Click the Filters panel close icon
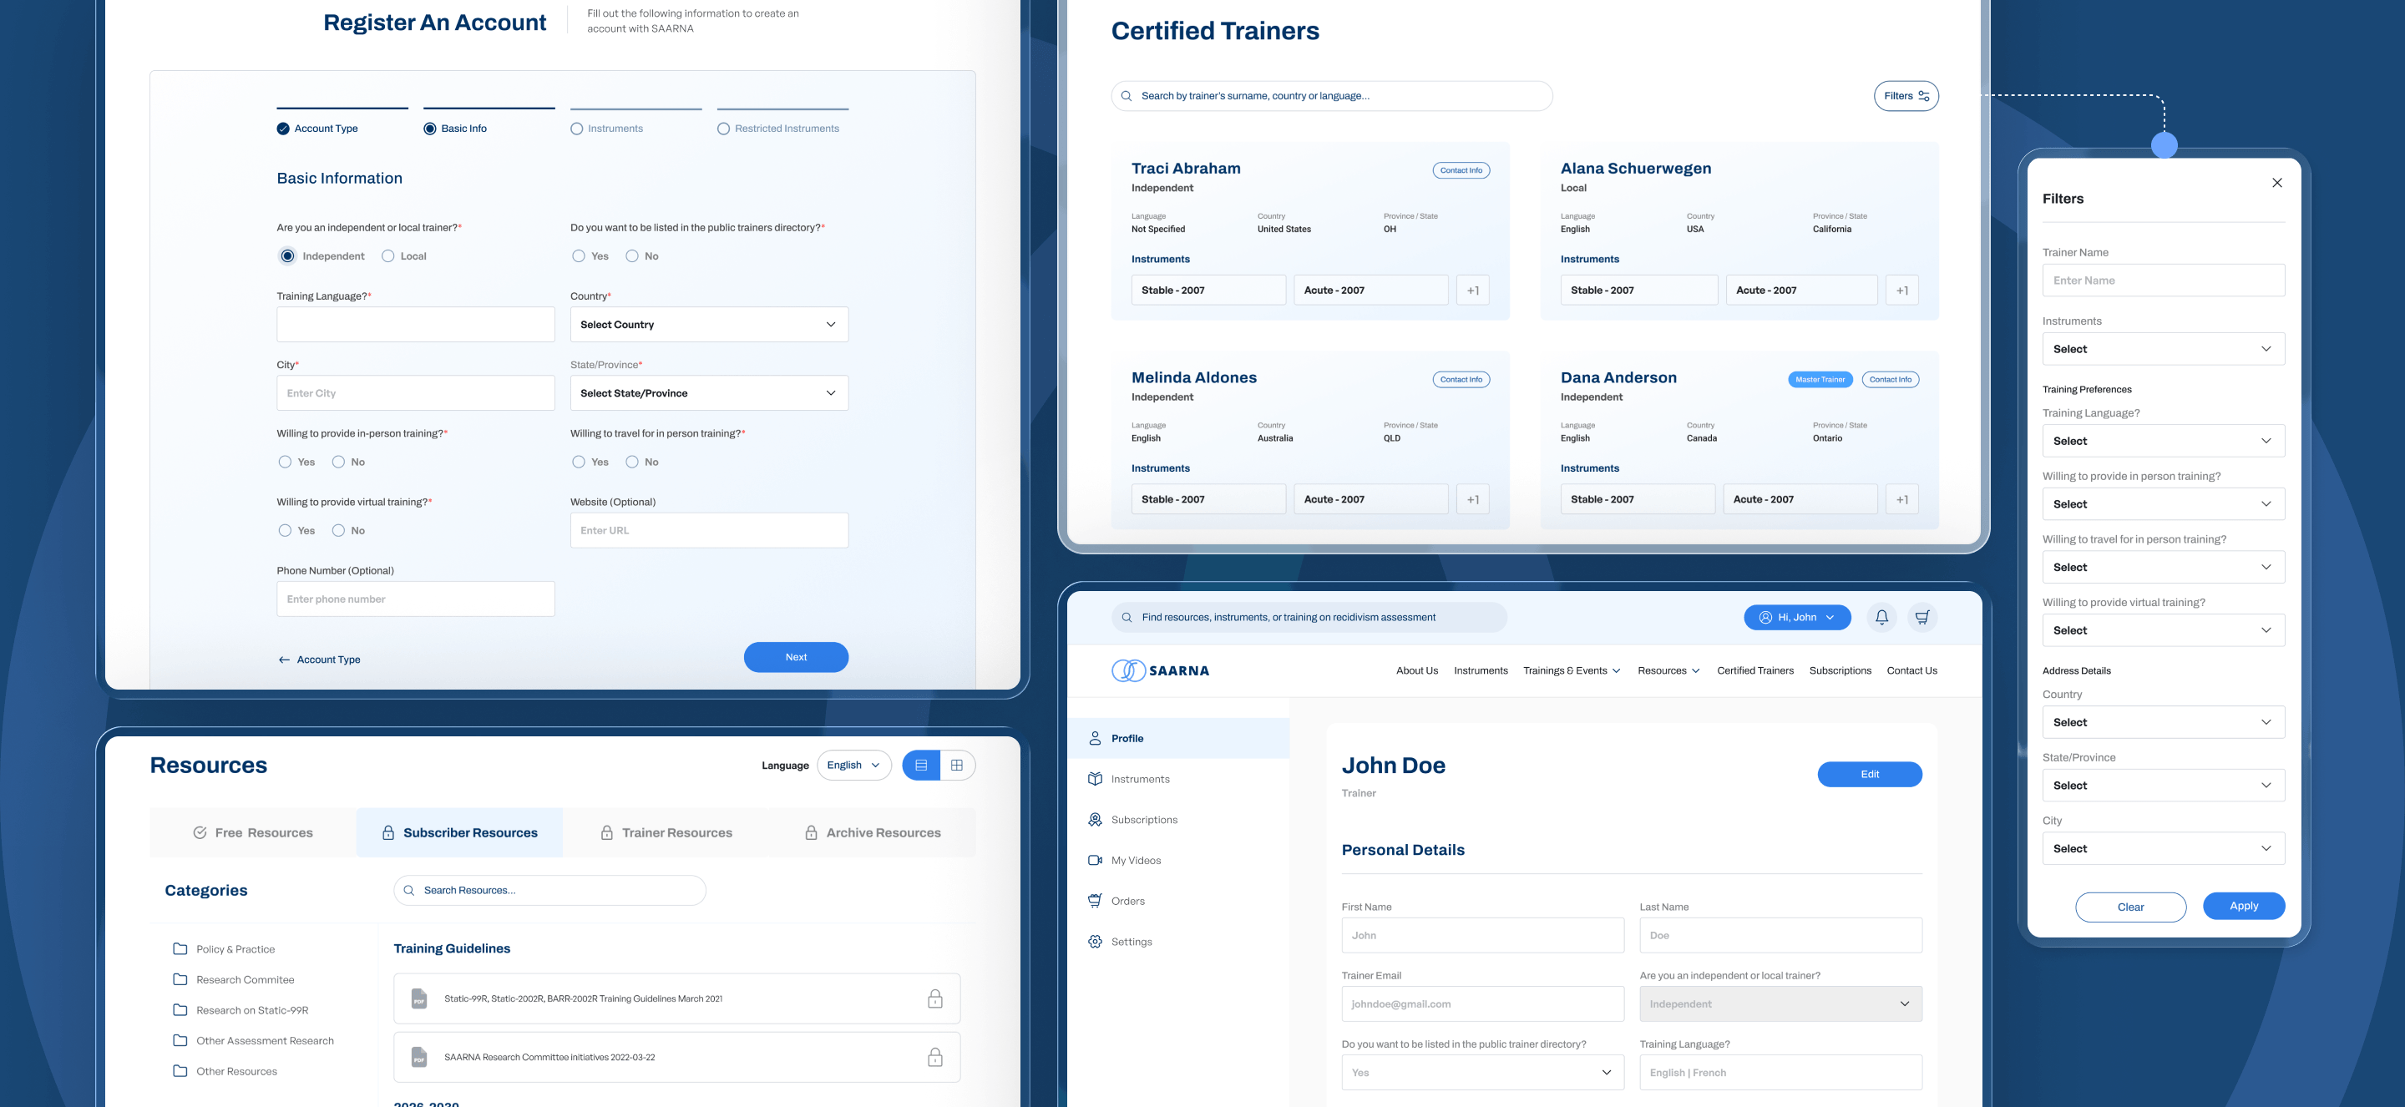The width and height of the screenshot is (2405, 1107). point(2277,183)
